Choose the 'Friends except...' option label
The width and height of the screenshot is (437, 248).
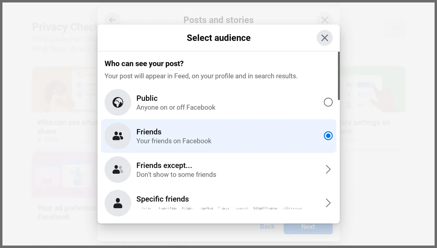click(164, 166)
